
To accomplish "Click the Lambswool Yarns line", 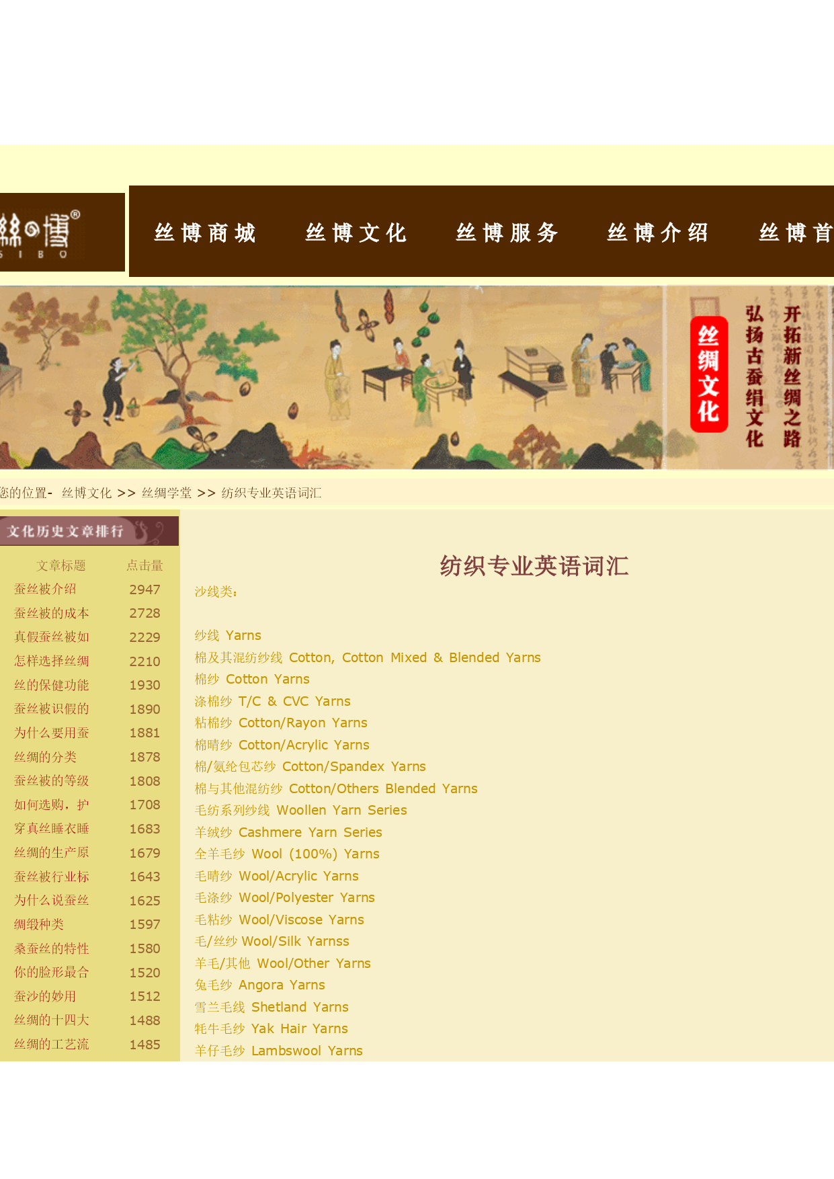I will (279, 1051).
